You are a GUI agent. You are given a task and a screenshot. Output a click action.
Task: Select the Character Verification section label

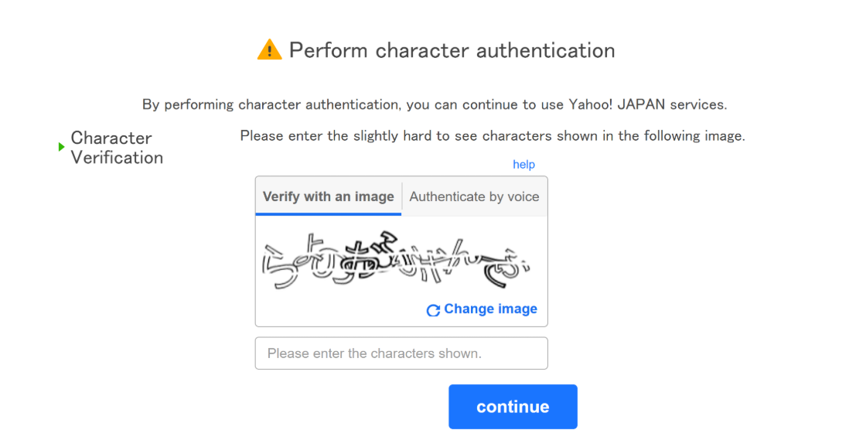click(117, 148)
